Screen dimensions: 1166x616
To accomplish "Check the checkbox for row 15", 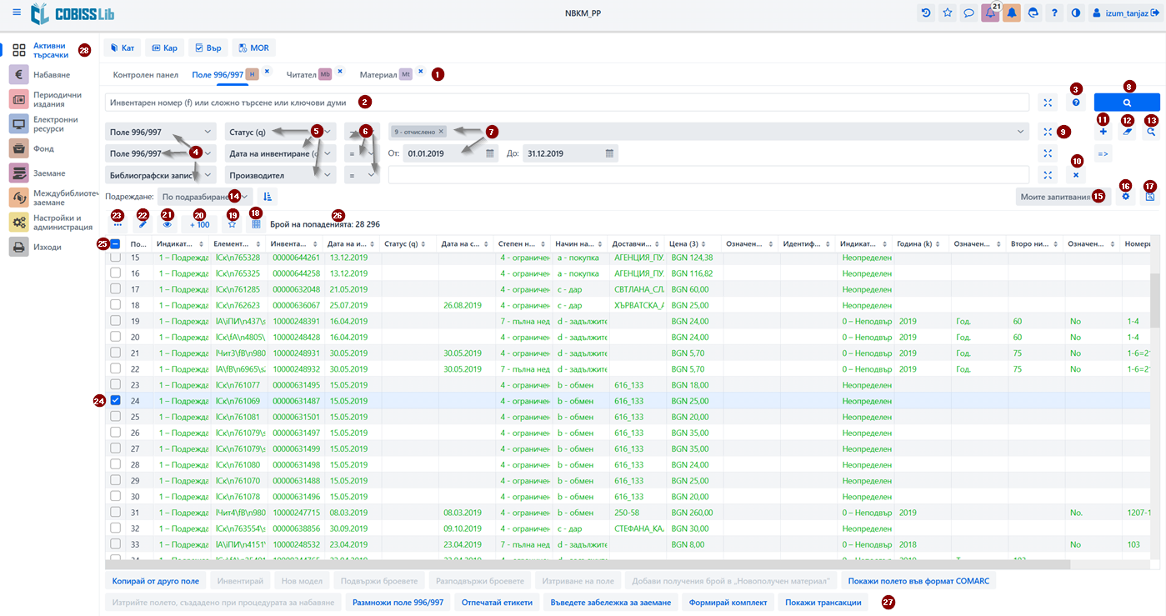I will 115,258.
